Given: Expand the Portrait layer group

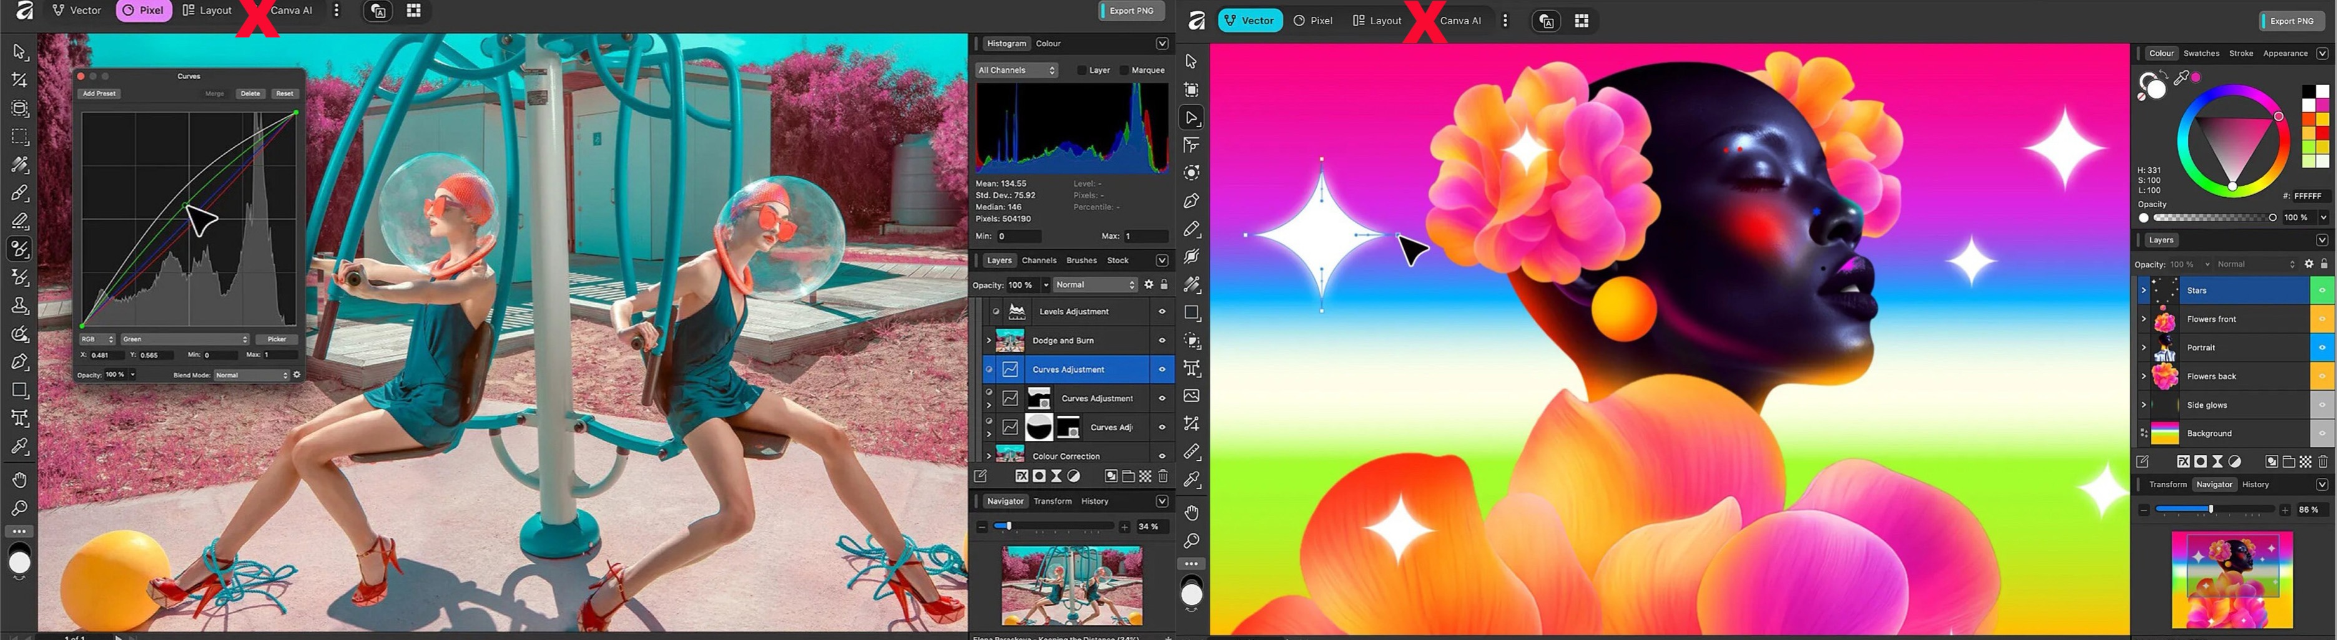Looking at the screenshot, I should point(2144,347).
